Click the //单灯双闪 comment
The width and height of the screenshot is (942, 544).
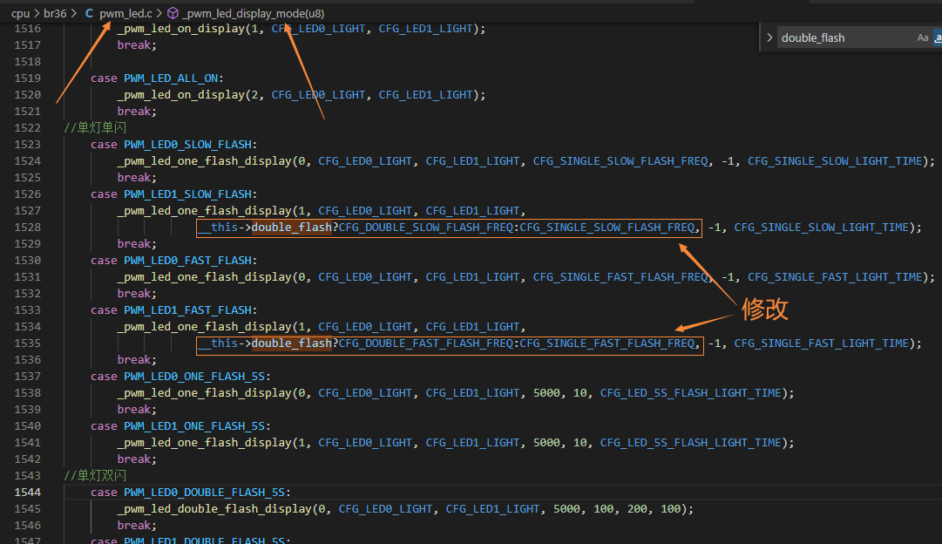tap(95, 475)
